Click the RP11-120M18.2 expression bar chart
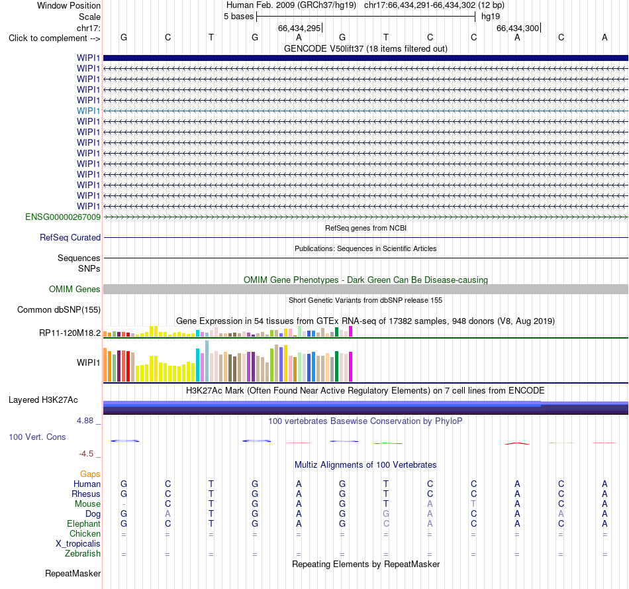The width and height of the screenshot is (629, 589). 228,332
